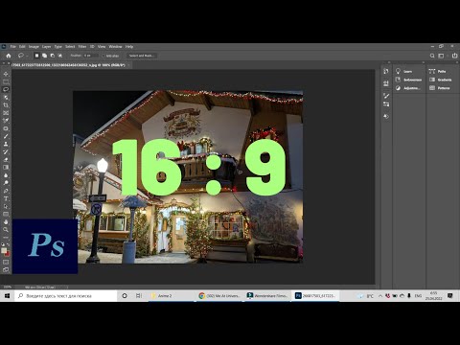
Task: Open the Layer menu
Action: pos(46,47)
